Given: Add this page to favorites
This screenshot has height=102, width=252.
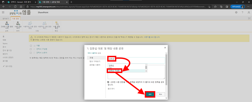Looking at the screenshot, I should coord(209,7).
